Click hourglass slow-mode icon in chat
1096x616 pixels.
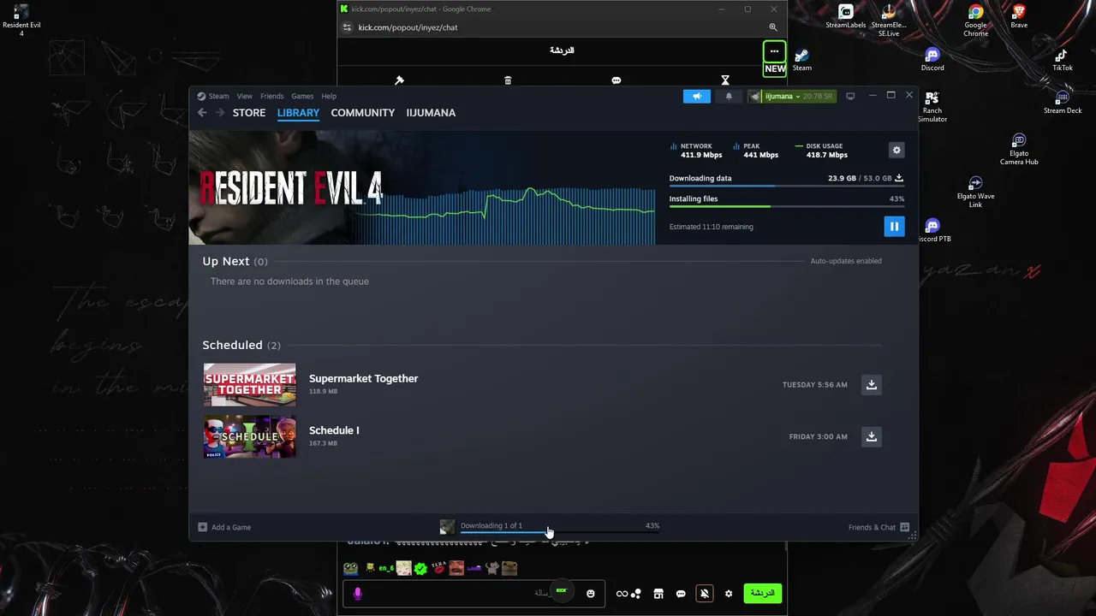pos(725,80)
